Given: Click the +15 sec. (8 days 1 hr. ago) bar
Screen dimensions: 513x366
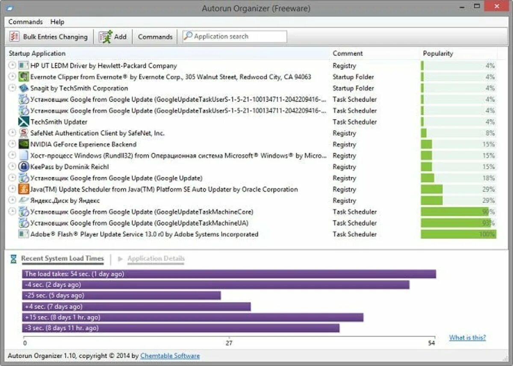Looking at the screenshot, I should pos(193,317).
